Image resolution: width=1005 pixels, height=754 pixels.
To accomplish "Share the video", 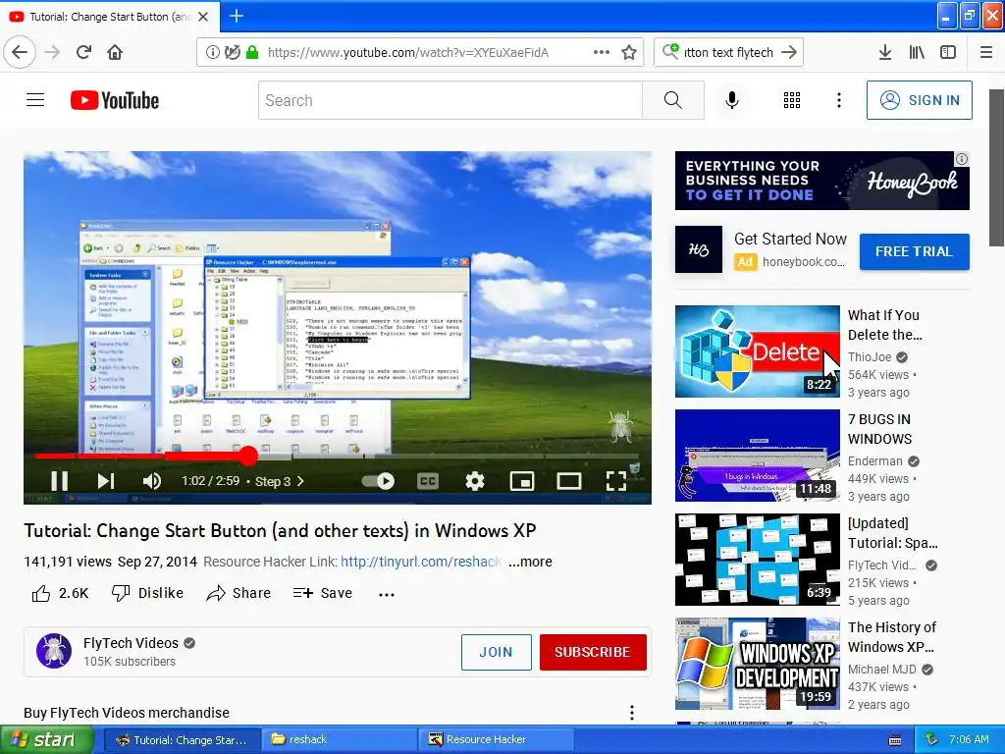I will pyautogui.click(x=238, y=593).
